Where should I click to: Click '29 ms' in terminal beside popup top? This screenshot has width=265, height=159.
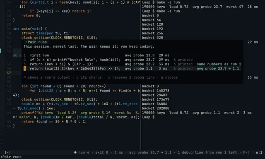pos(253,42)
